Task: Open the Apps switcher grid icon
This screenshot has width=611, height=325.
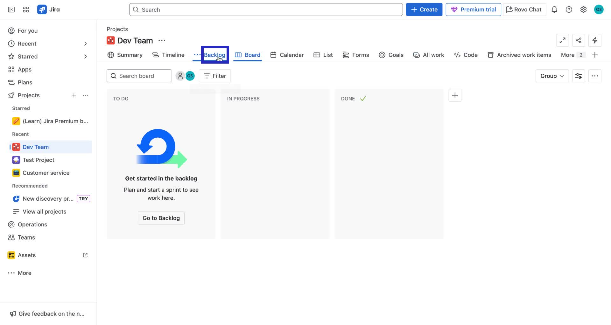Action: pos(26,9)
